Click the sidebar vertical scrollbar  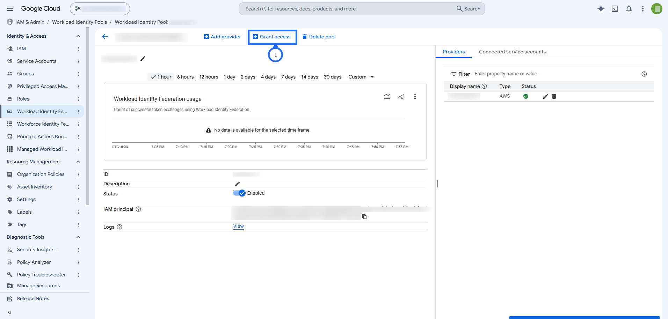tap(87, 117)
